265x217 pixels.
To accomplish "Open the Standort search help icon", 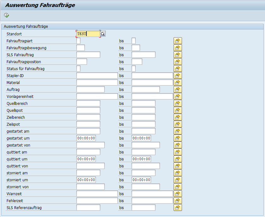I will [x=103, y=34].
